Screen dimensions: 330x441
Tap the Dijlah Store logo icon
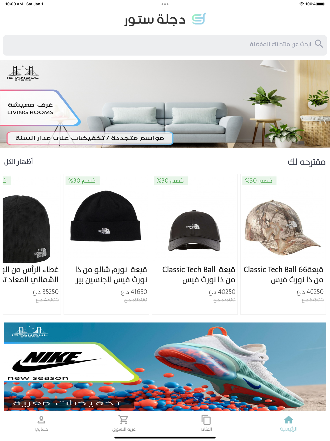point(199,19)
